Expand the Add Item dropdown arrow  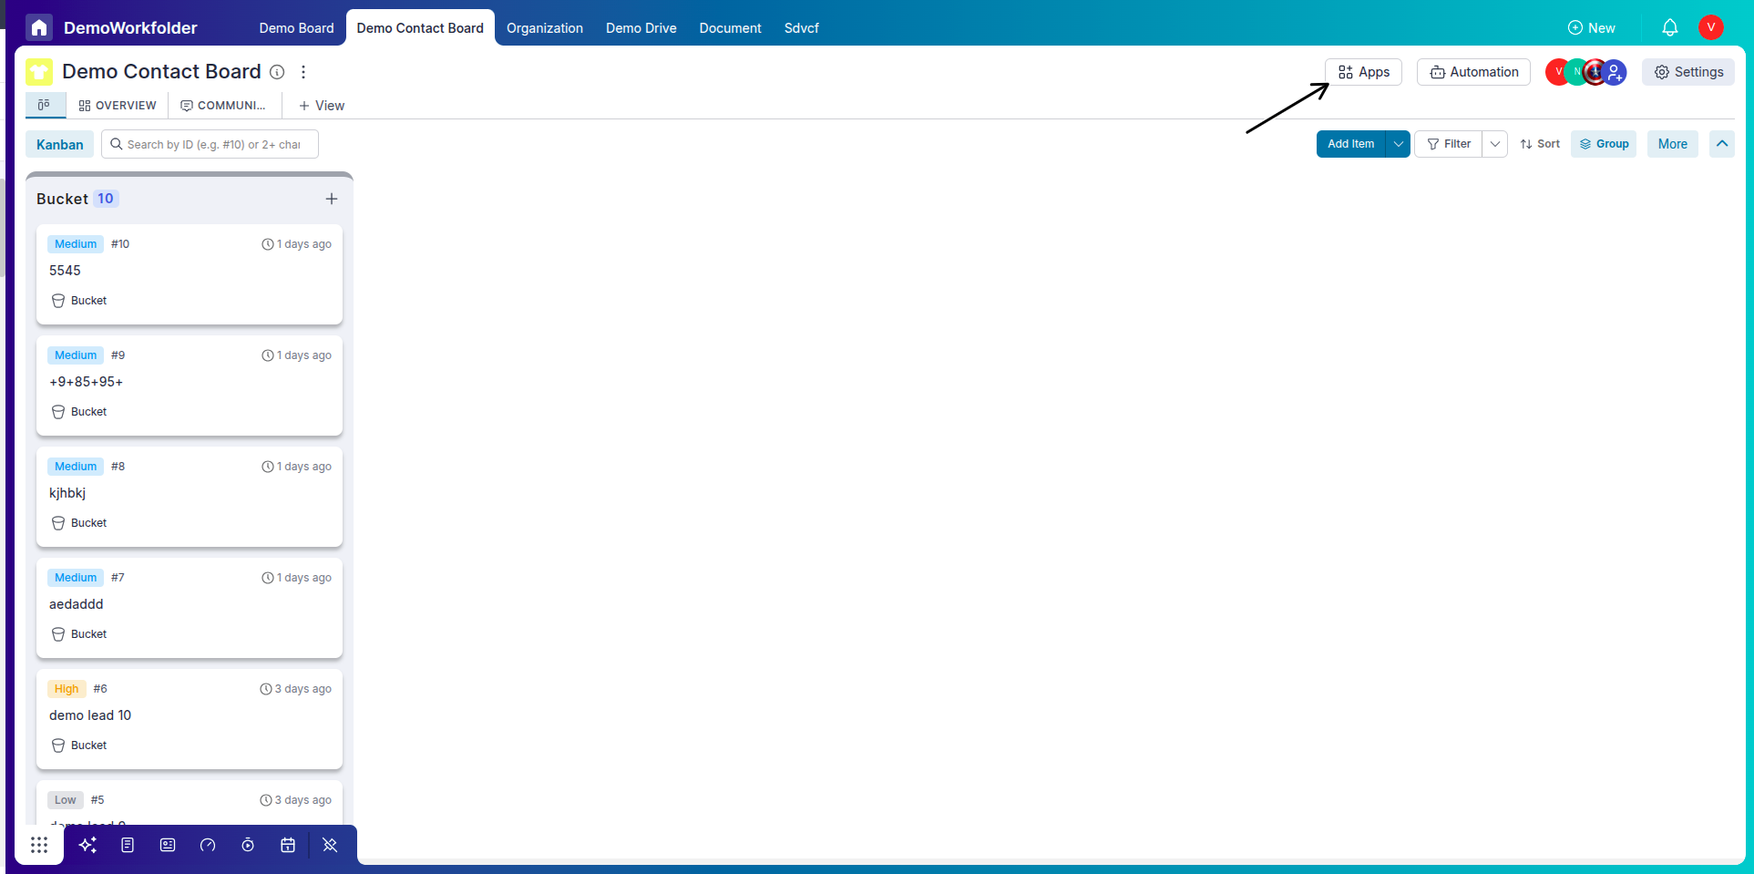(x=1398, y=144)
